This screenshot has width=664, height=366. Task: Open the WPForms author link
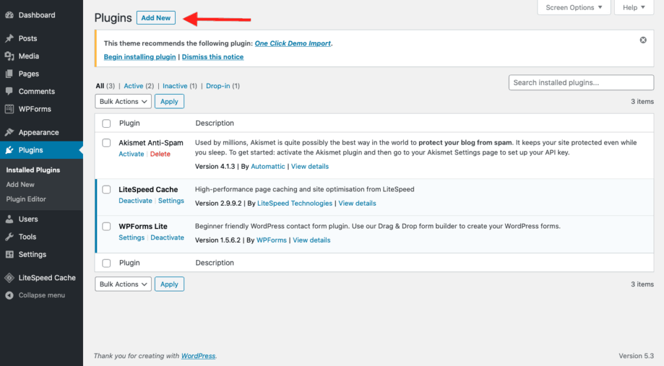[272, 240]
